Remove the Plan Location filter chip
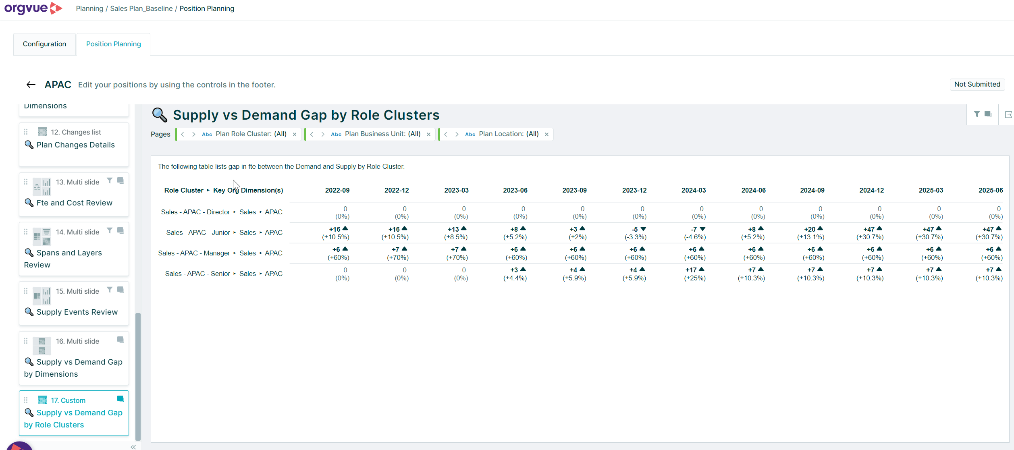The image size is (1014, 450). coord(546,134)
